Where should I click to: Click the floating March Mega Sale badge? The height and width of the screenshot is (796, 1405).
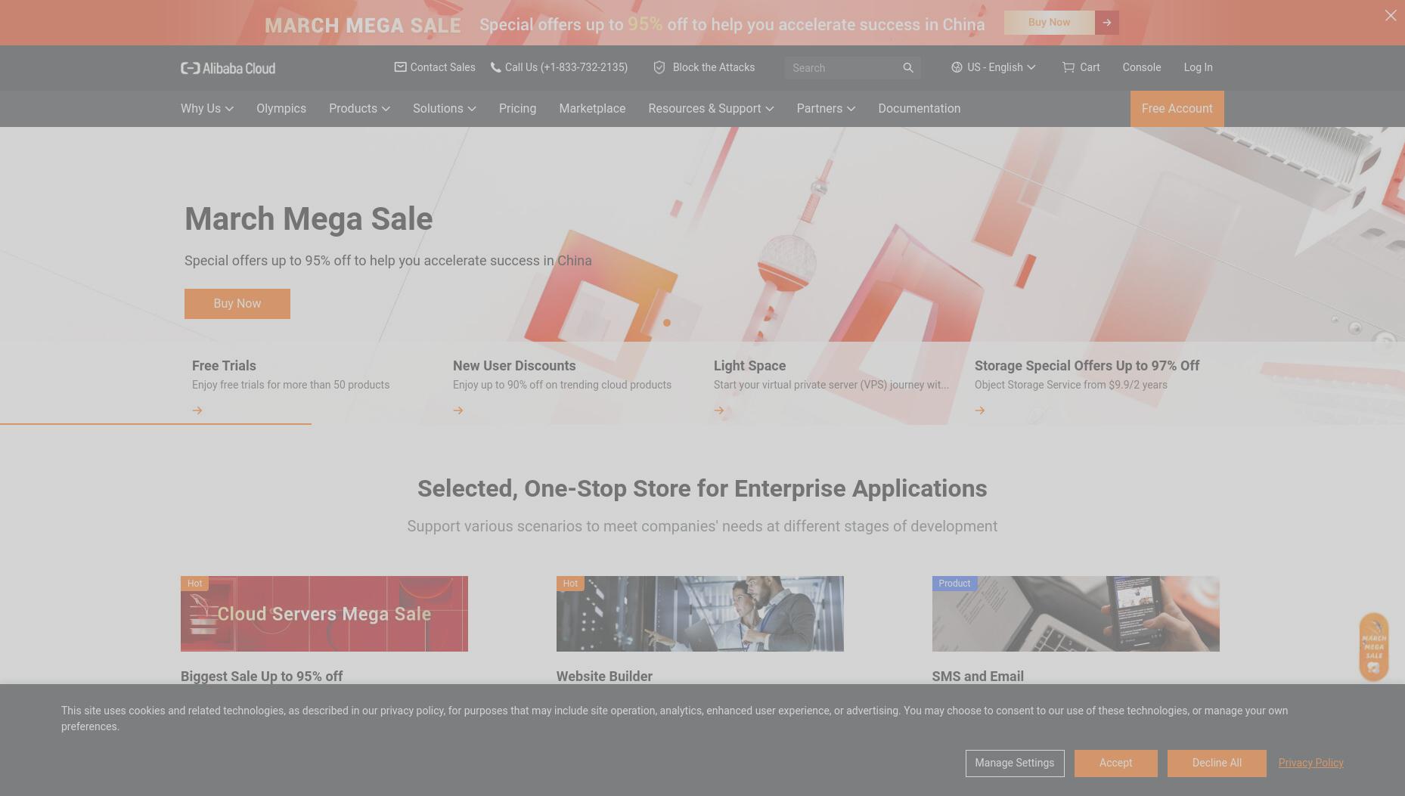point(1374,647)
